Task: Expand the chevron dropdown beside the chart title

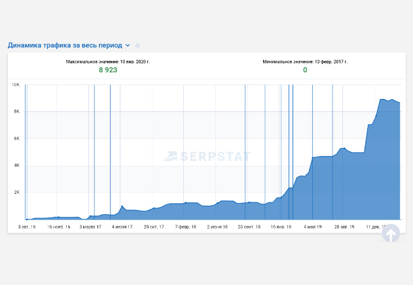Action: point(128,46)
